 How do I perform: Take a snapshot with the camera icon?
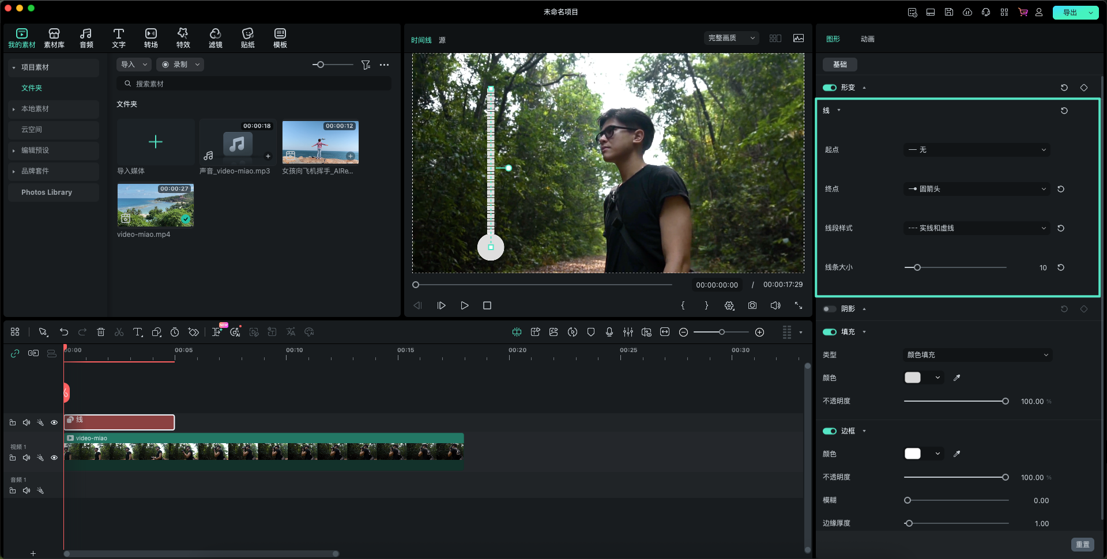coord(752,305)
